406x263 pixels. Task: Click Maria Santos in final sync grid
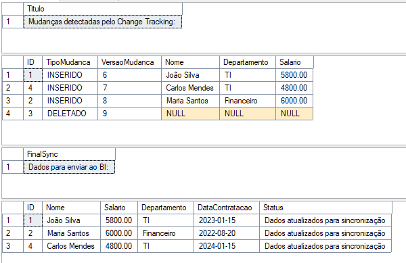click(x=71, y=233)
